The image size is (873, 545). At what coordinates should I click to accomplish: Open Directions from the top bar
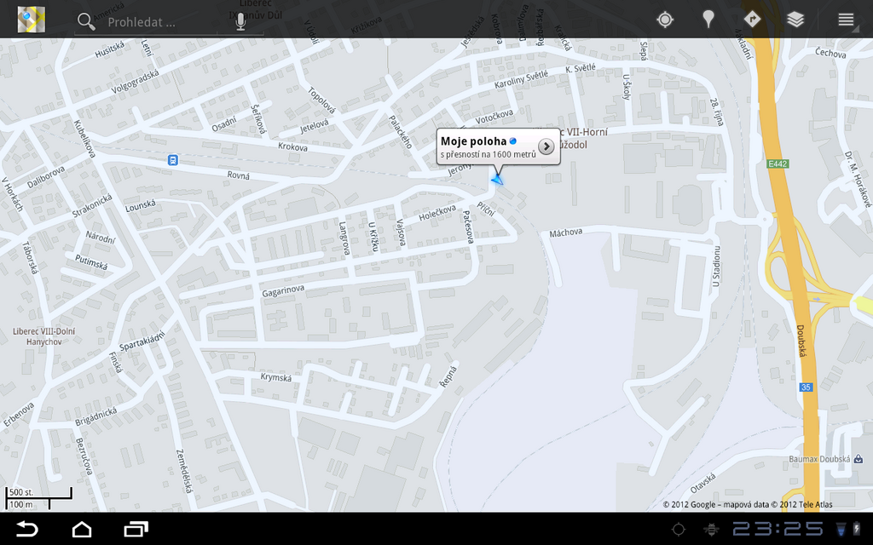coord(752,20)
